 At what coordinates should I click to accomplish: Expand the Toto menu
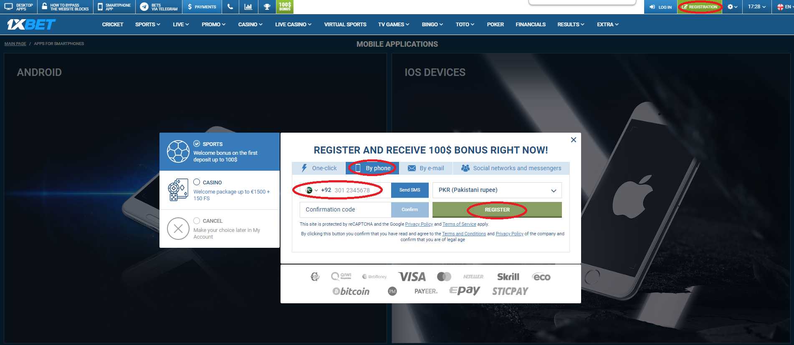pyautogui.click(x=465, y=25)
